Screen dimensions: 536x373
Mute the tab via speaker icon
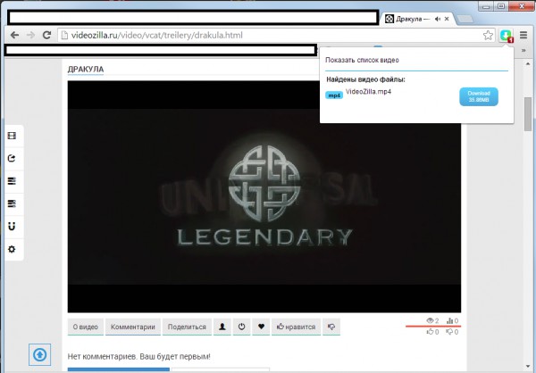pos(438,19)
